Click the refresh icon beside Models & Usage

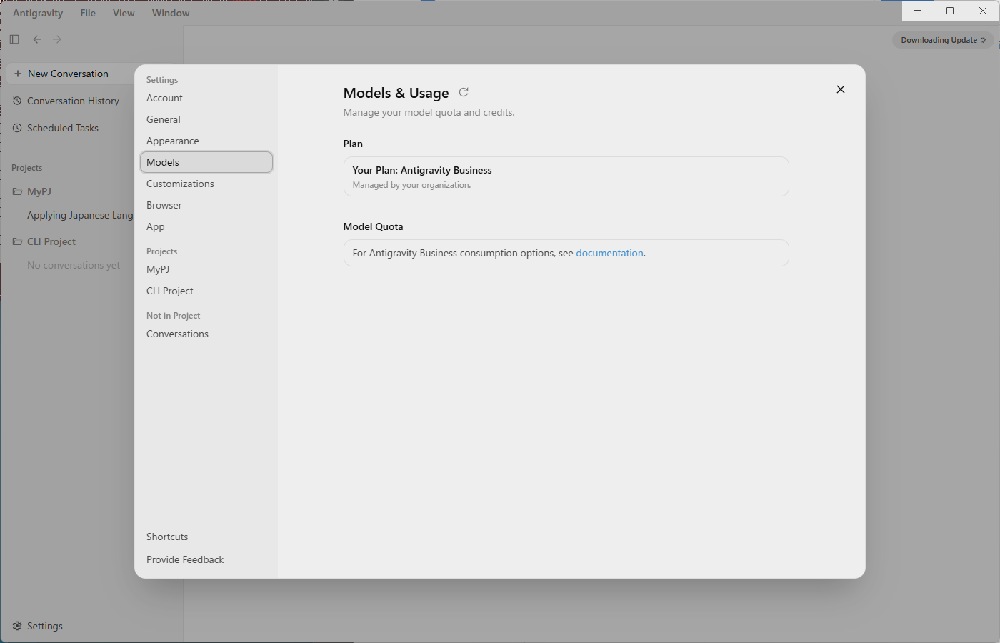tap(464, 92)
